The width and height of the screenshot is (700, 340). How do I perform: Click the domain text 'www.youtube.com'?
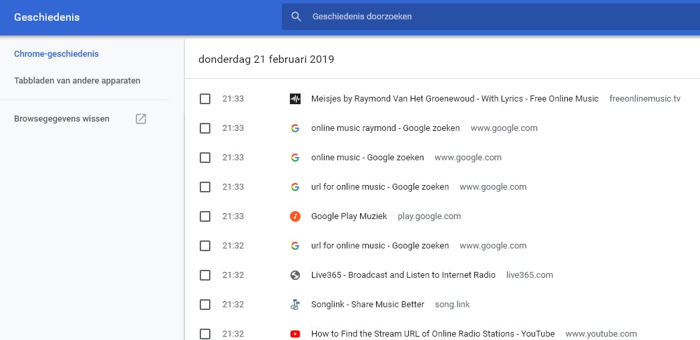[x=601, y=334]
